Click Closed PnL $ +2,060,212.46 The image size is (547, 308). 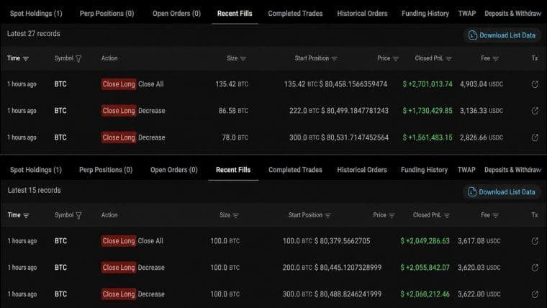pyautogui.click(x=425, y=294)
